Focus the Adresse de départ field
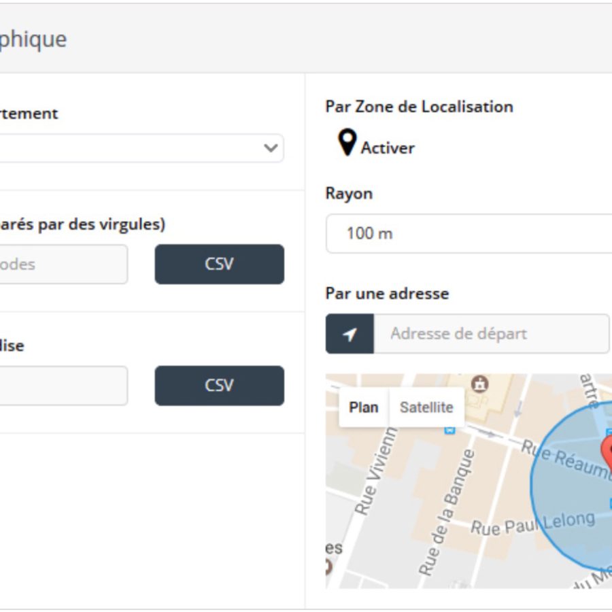Screen dimensions: 612x612 491,334
